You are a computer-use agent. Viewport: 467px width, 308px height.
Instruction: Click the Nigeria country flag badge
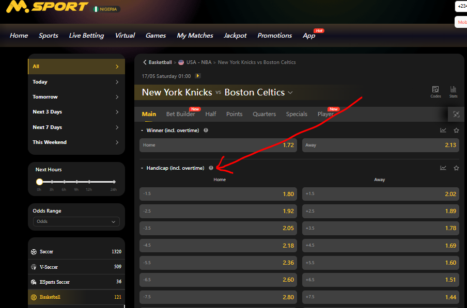(x=105, y=9)
